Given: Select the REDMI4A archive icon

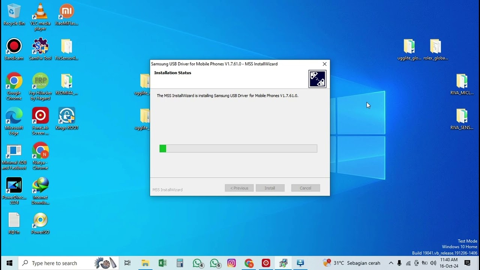Looking at the screenshot, I should pos(66,84).
